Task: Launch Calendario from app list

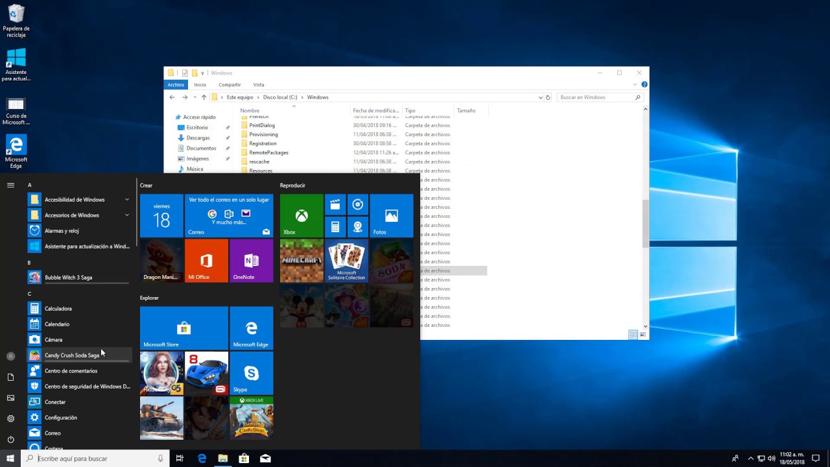Action: click(79, 324)
